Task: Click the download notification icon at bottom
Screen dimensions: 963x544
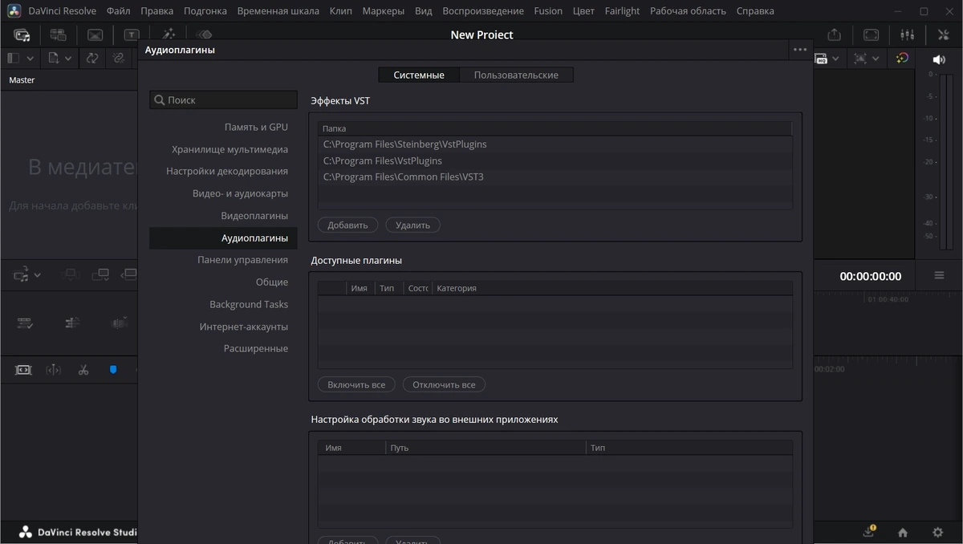Action: click(x=869, y=531)
